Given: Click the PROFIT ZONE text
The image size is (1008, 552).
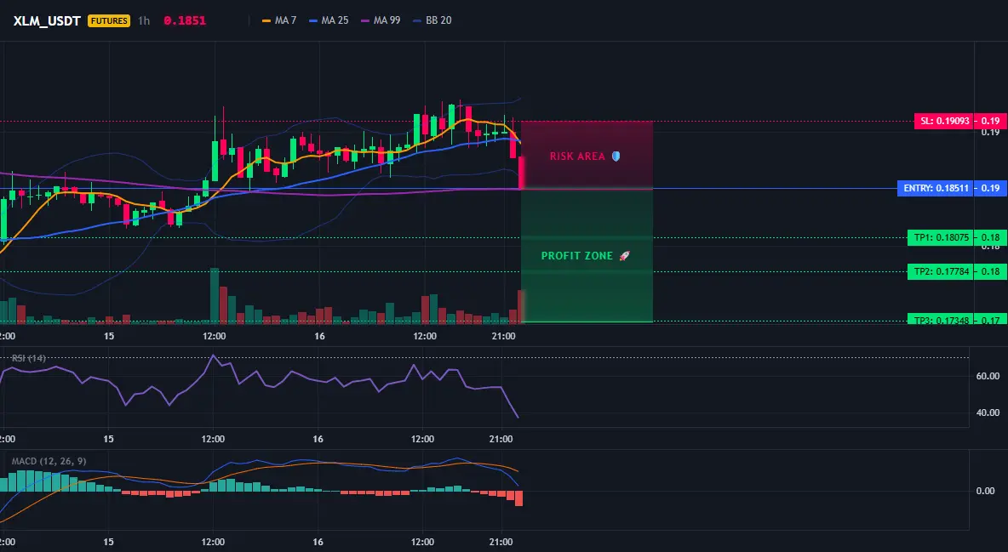Looking at the screenshot, I should 576,256.
